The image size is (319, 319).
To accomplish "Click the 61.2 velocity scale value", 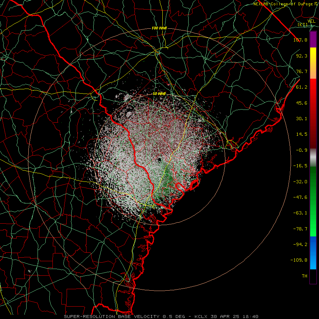I will click(302, 87).
